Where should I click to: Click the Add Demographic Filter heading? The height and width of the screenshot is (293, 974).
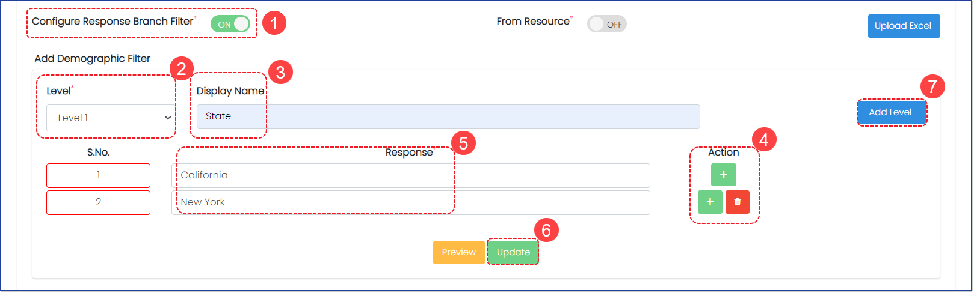click(93, 58)
